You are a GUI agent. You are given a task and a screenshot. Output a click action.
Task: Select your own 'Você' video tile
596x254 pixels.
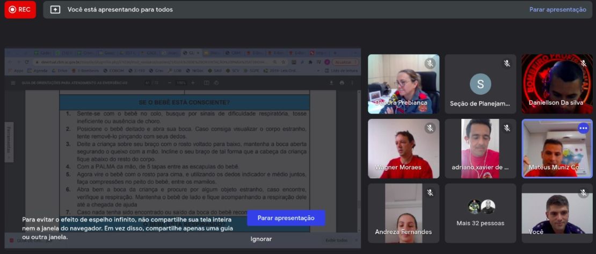(557, 213)
